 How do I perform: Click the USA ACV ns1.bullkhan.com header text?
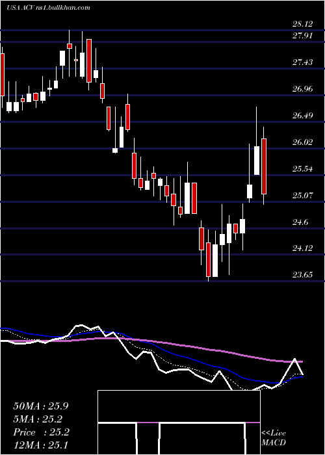(48, 8)
